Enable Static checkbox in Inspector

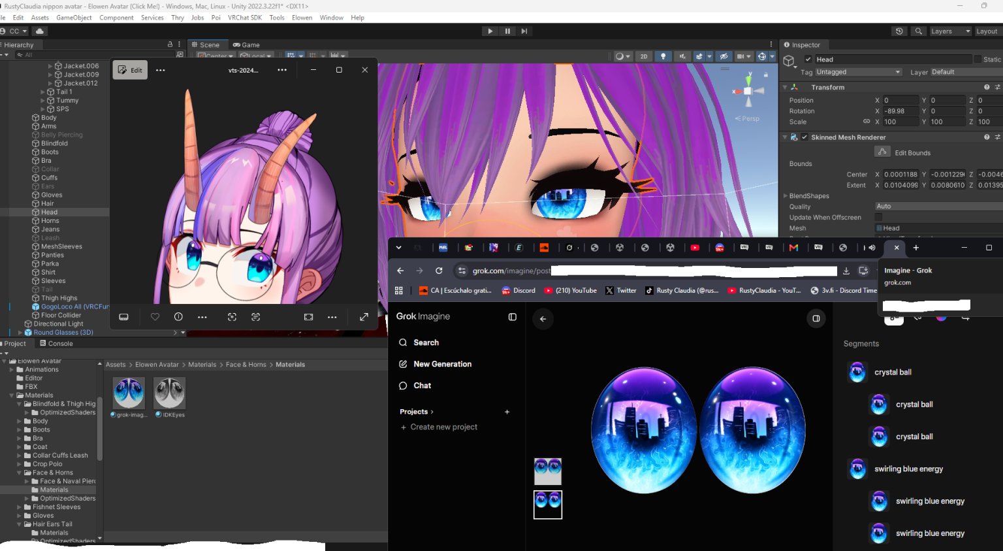coord(978,59)
